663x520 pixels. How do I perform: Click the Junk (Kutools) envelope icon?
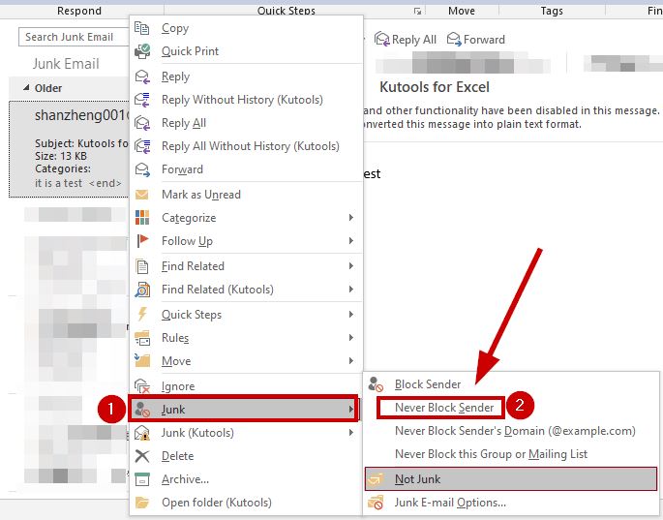[142, 433]
